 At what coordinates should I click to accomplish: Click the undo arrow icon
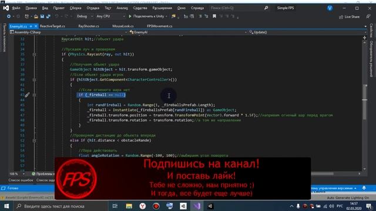pyautogui.click(x=56, y=16)
